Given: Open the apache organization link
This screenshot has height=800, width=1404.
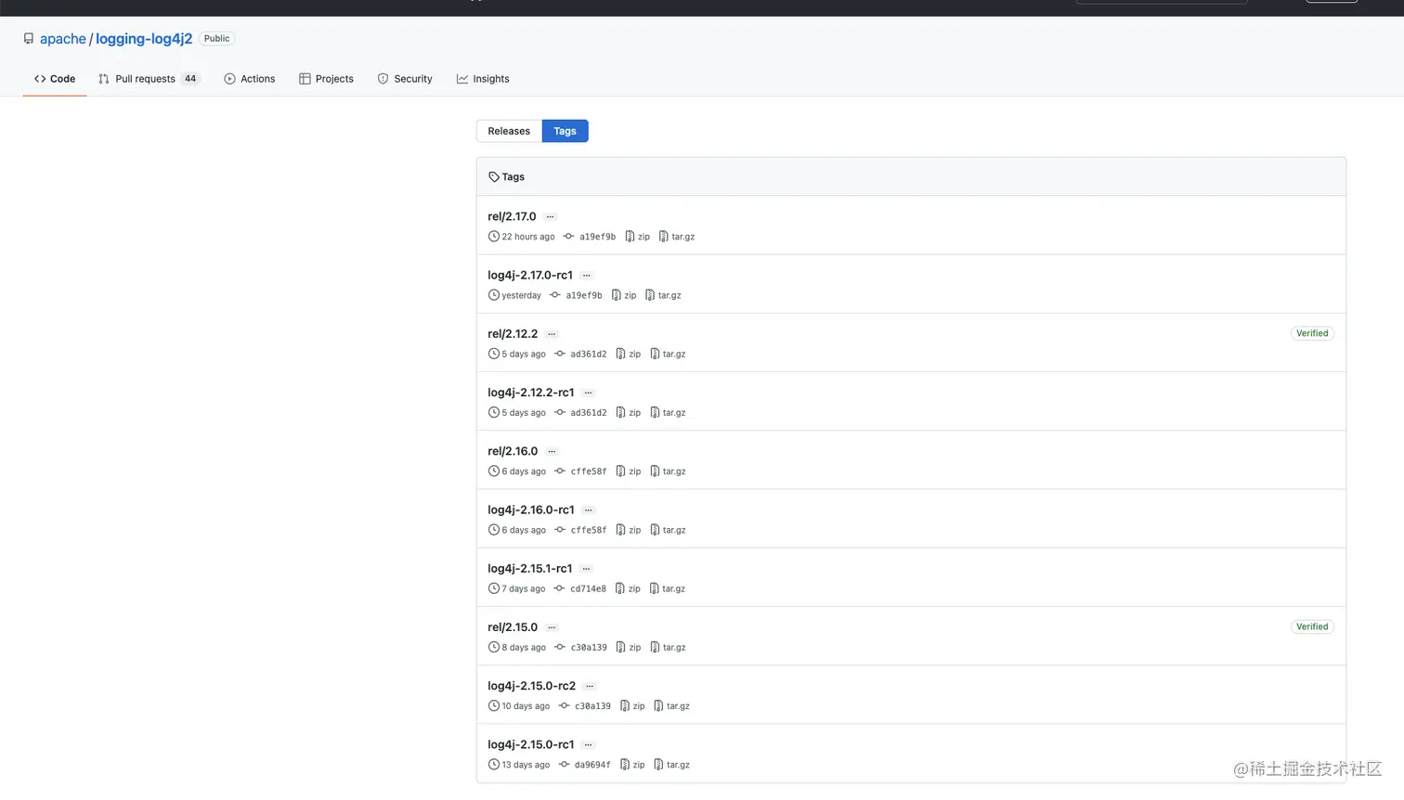Looking at the screenshot, I should (x=63, y=39).
